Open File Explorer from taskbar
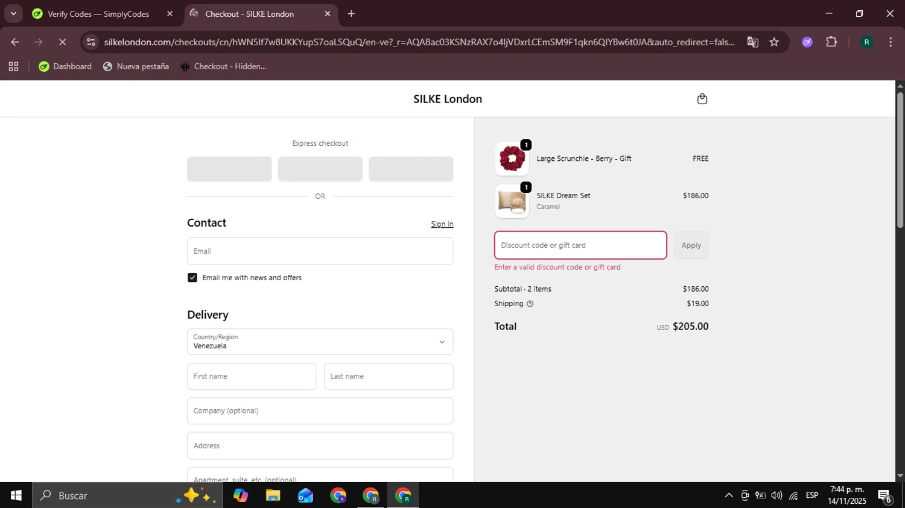The height and width of the screenshot is (508, 905). point(273,495)
